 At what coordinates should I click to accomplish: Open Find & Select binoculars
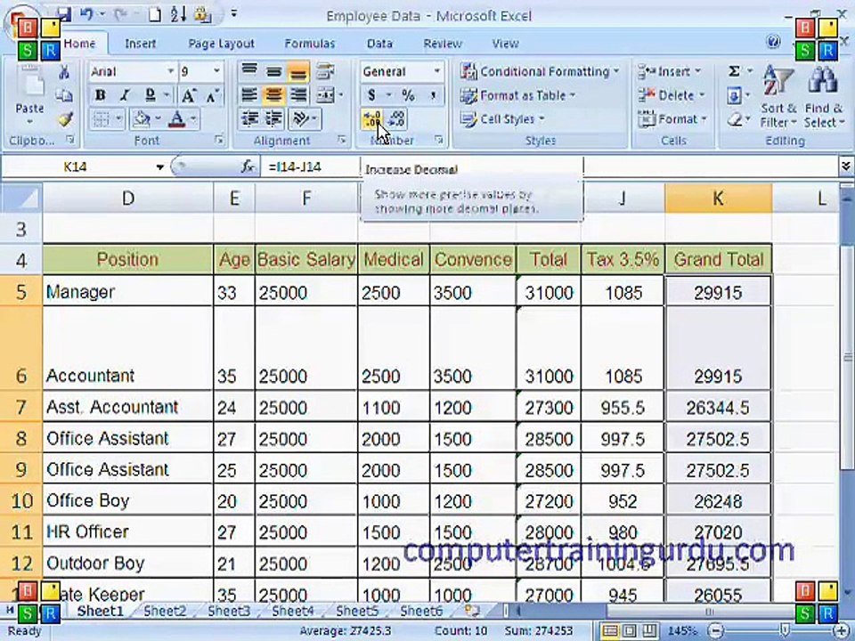[823, 96]
